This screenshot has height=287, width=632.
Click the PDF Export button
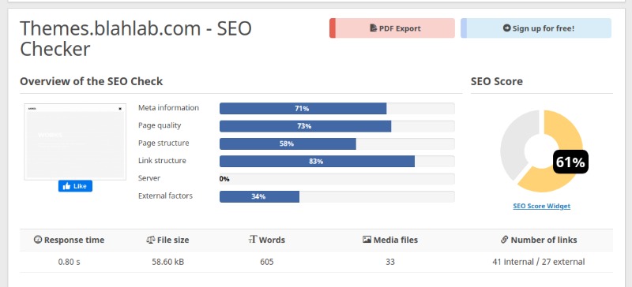(392, 28)
